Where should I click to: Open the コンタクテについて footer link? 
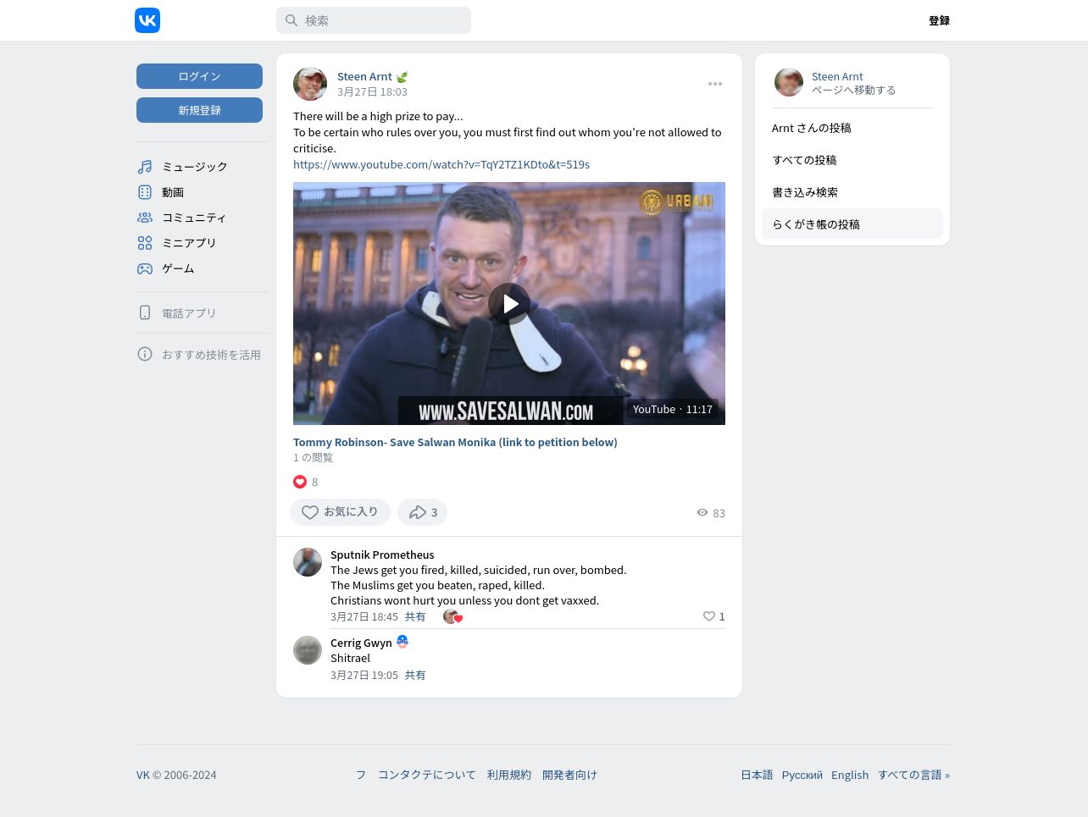click(x=427, y=775)
